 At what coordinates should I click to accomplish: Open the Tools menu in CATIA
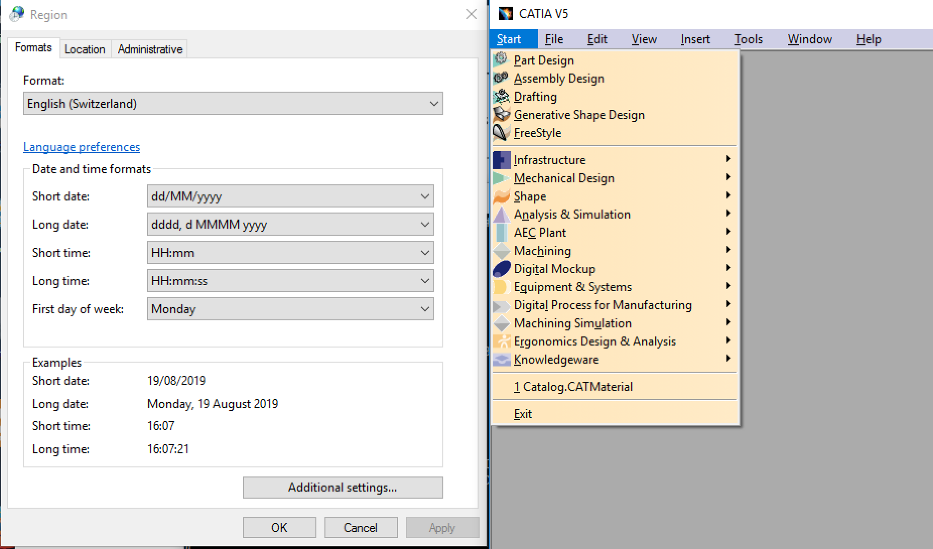(x=748, y=39)
